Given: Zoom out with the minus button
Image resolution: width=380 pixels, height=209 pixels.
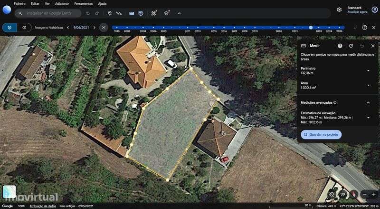Looking at the screenshot, I should tap(364, 194).
